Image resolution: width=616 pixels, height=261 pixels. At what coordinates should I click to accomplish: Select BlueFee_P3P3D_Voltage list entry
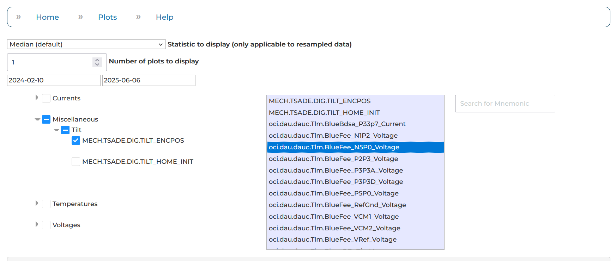(355, 182)
